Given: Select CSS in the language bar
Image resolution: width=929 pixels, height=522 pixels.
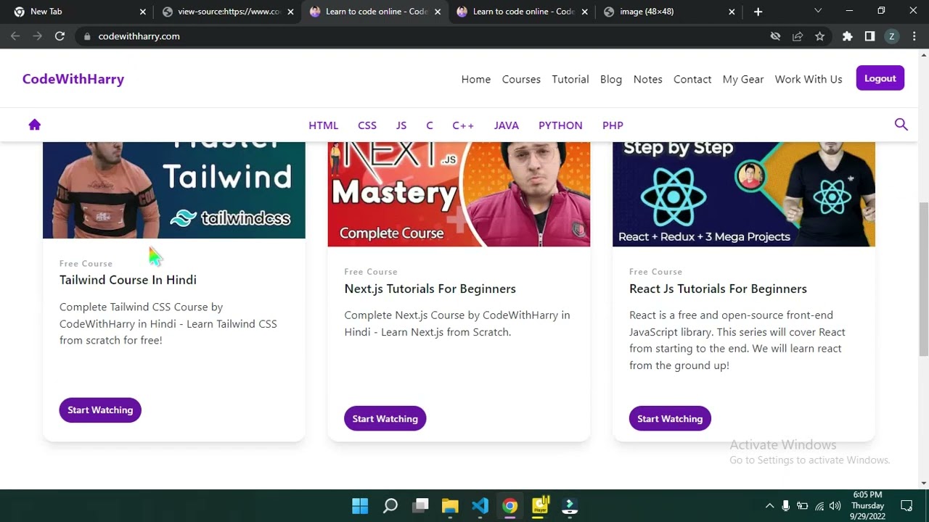Looking at the screenshot, I should (x=367, y=125).
